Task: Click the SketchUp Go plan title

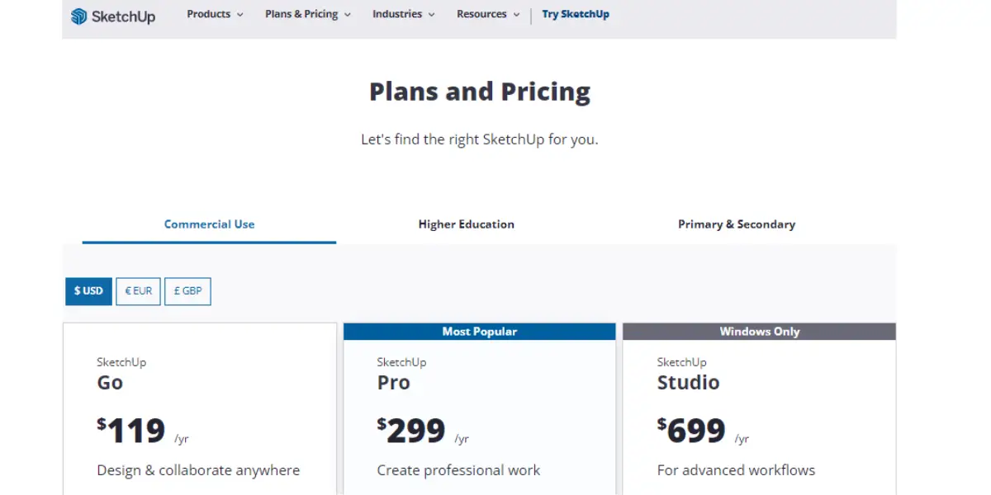Action: click(x=121, y=375)
